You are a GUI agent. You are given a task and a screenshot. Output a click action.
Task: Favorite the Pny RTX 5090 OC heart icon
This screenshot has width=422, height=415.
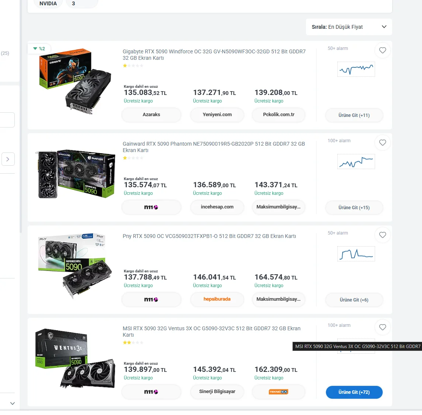coord(382,235)
